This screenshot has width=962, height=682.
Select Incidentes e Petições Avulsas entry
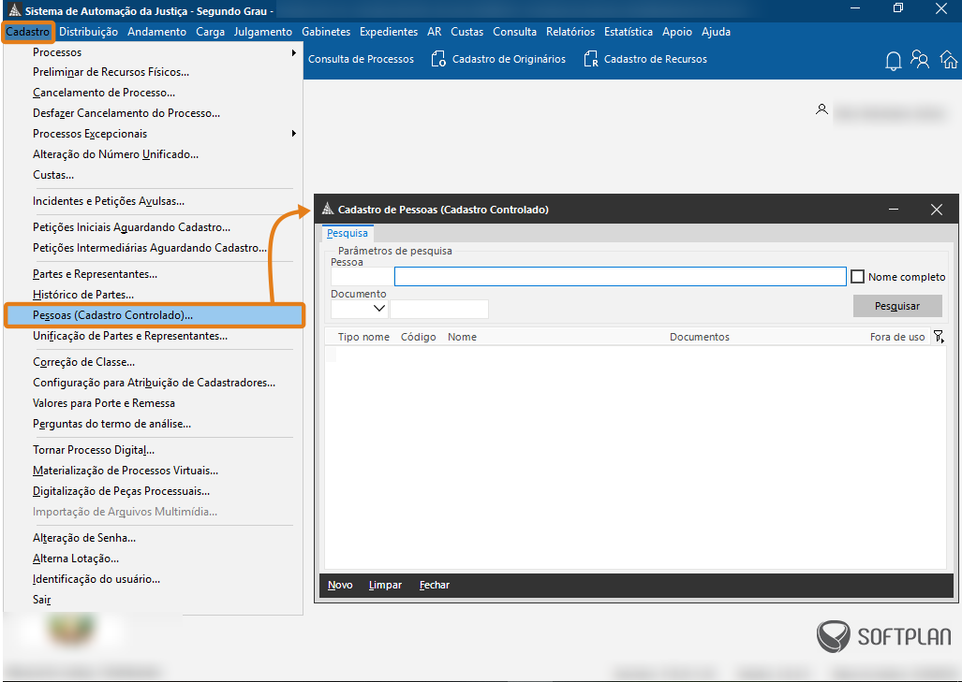109,201
